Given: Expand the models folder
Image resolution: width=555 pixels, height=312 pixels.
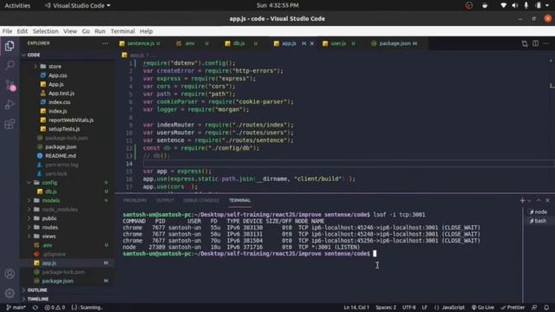Looking at the screenshot, I should (50, 200).
